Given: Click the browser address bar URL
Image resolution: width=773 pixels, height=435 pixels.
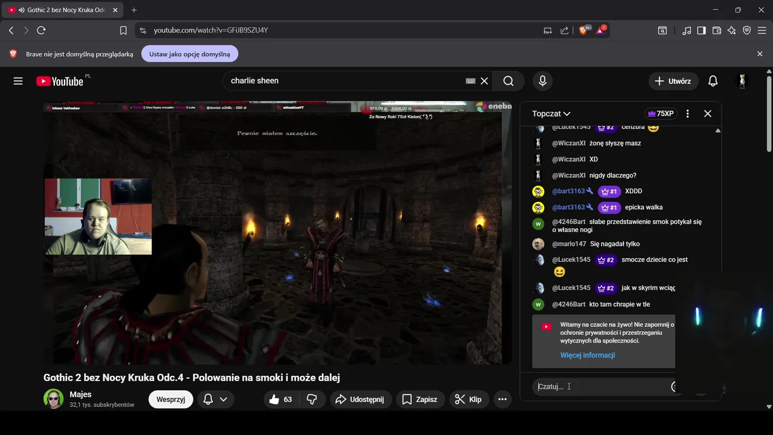Looking at the screenshot, I should coord(211,30).
